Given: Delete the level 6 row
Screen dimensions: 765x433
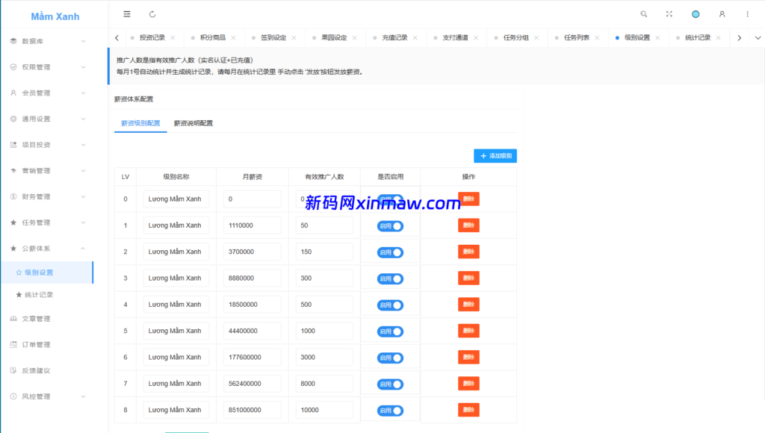Looking at the screenshot, I should [x=468, y=357].
